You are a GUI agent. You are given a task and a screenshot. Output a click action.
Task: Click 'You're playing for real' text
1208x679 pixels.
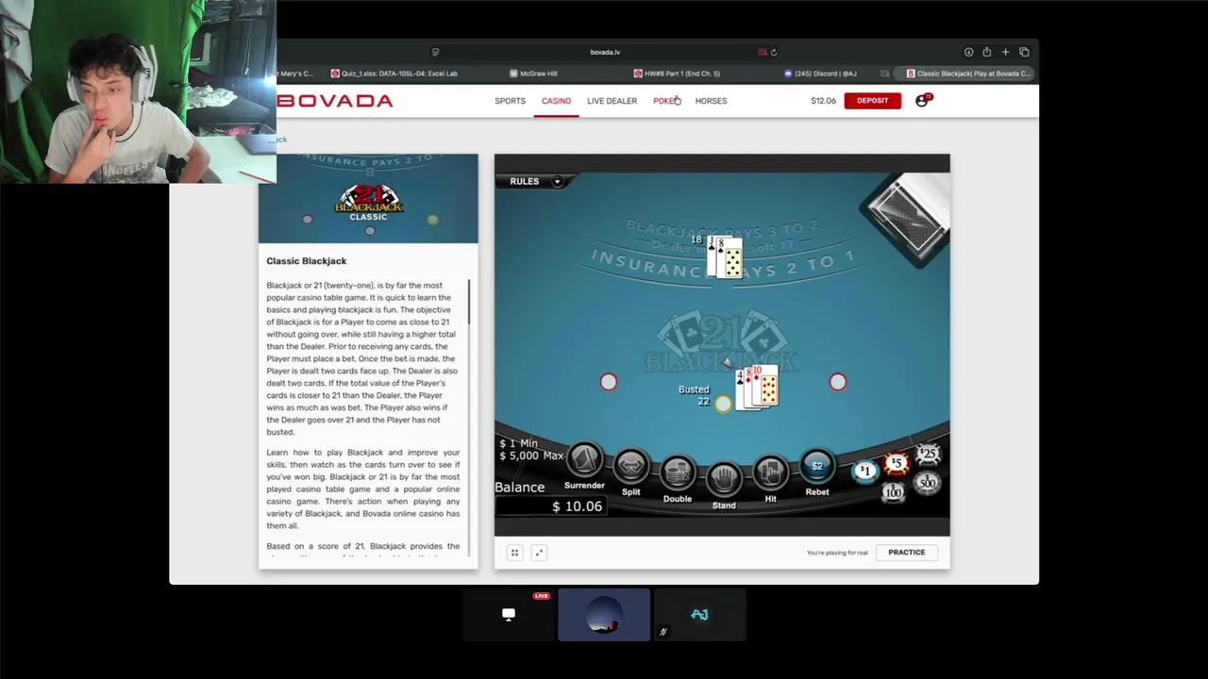click(837, 553)
